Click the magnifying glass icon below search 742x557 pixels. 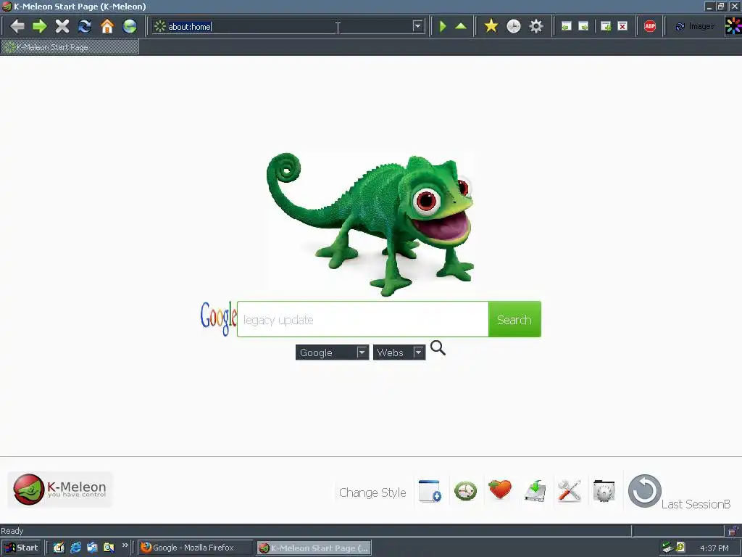click(x=438, y=348)
